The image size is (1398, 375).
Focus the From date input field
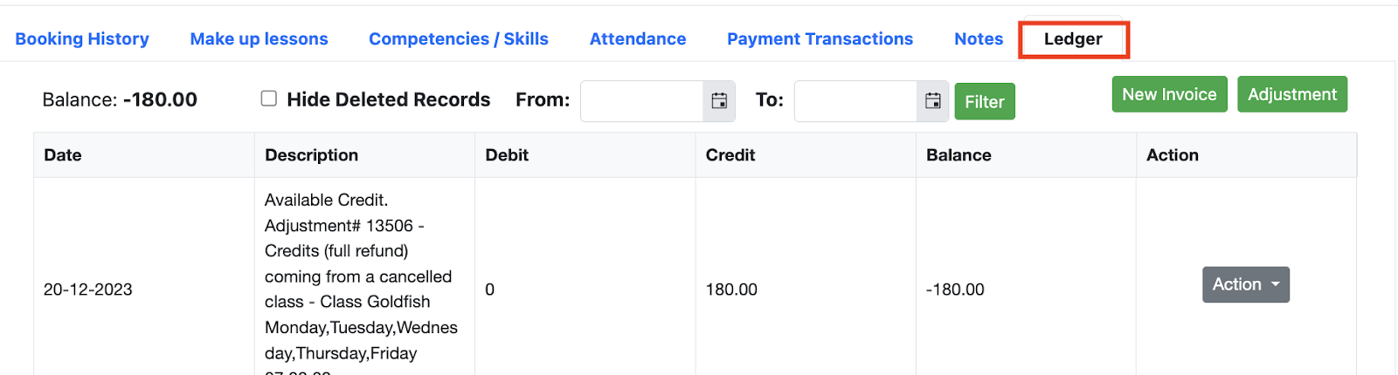642,101
